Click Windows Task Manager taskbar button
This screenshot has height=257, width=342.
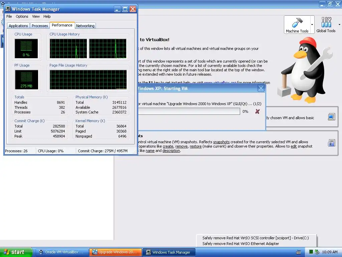click(x=169, y=252)
